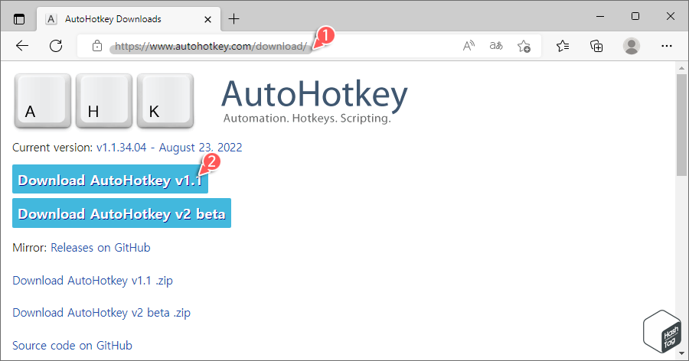Click Download AutoHotkey v1.1 button
Viewport: 689px width, 361px height.
pos(109,179)
